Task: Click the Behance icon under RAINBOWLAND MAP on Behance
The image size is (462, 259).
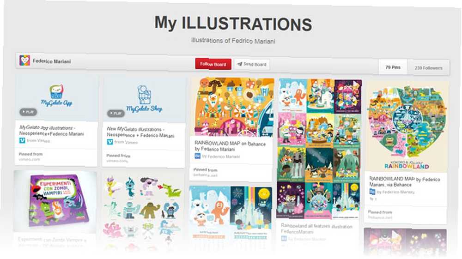Action: point(197,156)
